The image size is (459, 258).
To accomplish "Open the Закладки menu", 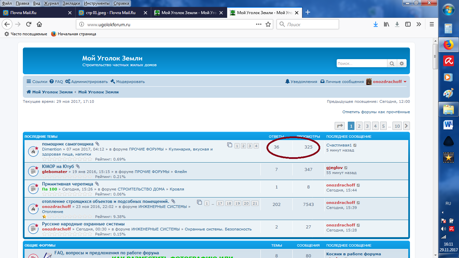I will pos(71,3).
